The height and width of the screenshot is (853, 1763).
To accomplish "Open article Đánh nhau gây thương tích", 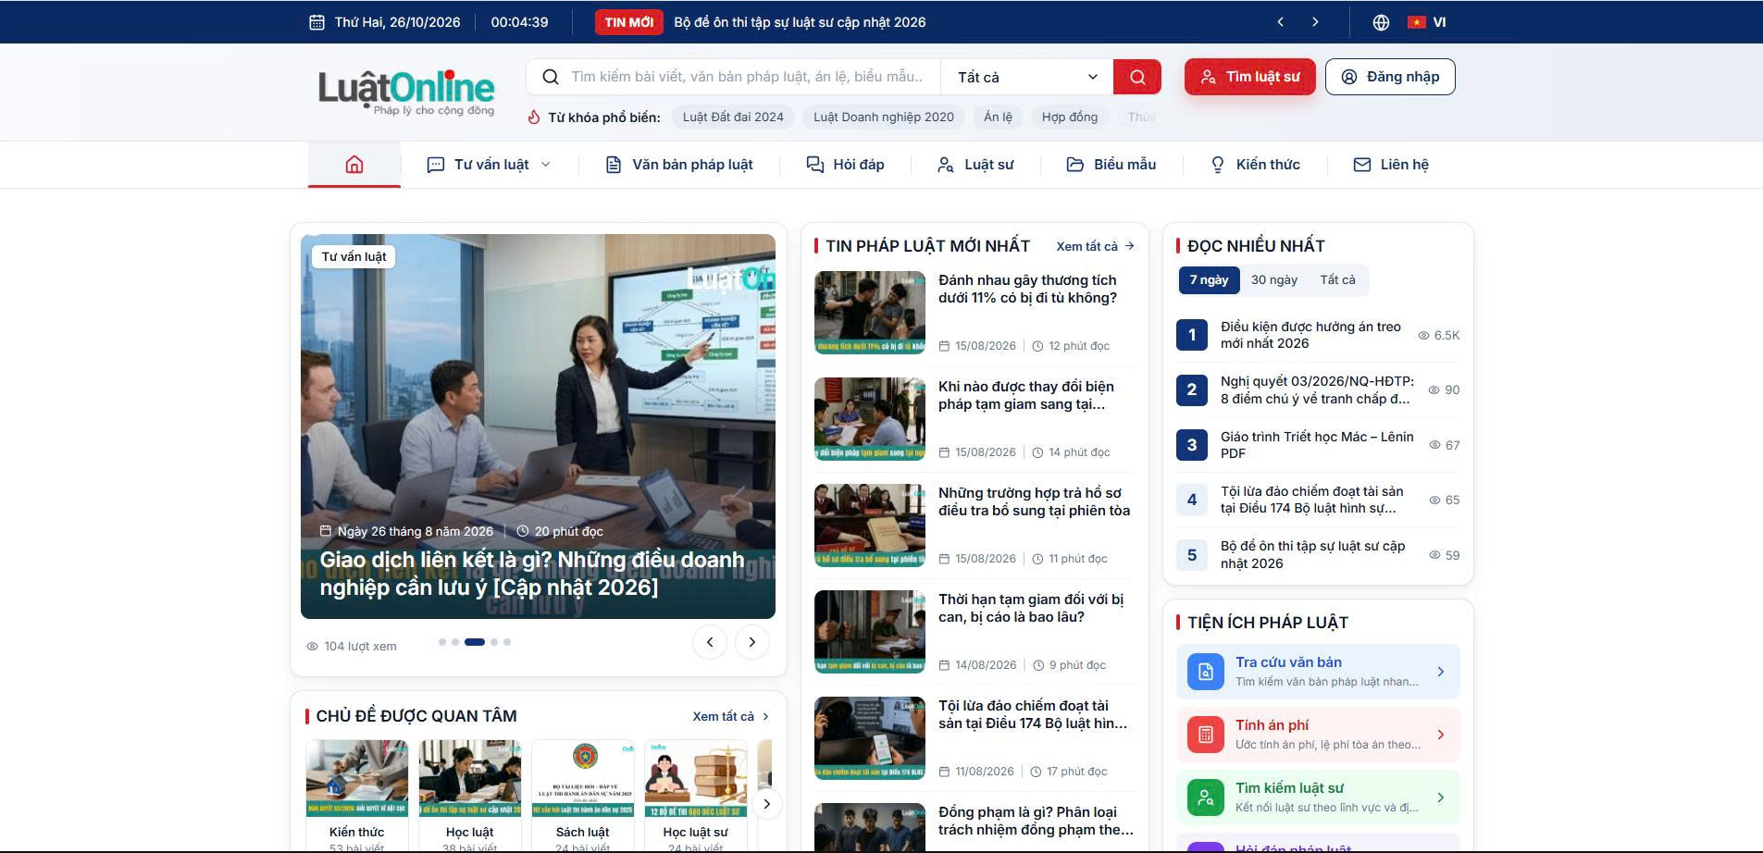I will [x=1027, y=289].
